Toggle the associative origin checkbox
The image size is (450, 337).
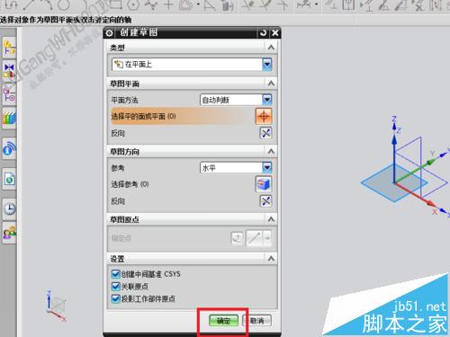tap(115, 286)
